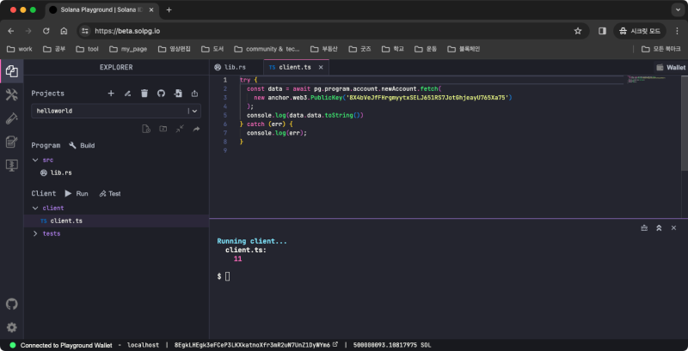This screenshot has height=351, width=688.
Task: Click the share project arrow icon
Action: click(196, 129)
